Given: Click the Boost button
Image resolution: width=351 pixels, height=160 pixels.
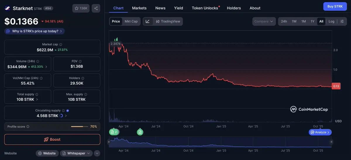Looking at the screenshot, I should 52,140.
